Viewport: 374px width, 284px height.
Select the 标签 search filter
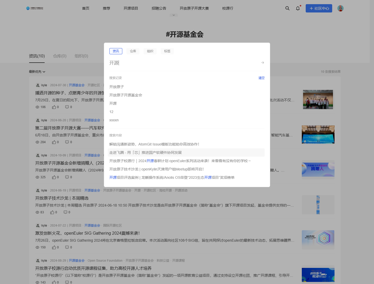pyautogui.click(x=167, y=51)
